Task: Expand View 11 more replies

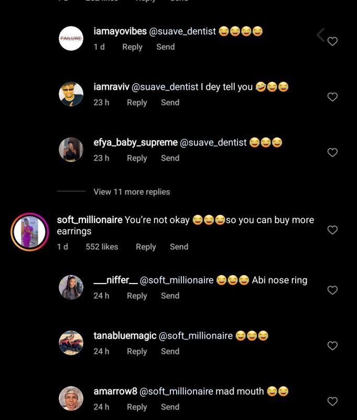Action: click(132, 192)
